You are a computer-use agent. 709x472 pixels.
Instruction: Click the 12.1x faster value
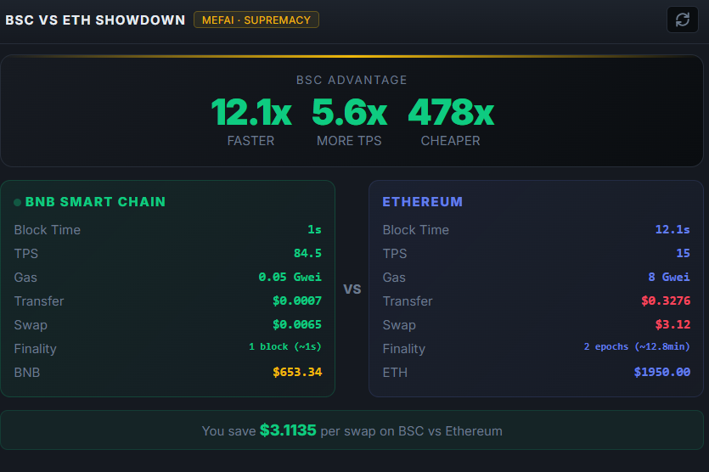coord(251,113)
